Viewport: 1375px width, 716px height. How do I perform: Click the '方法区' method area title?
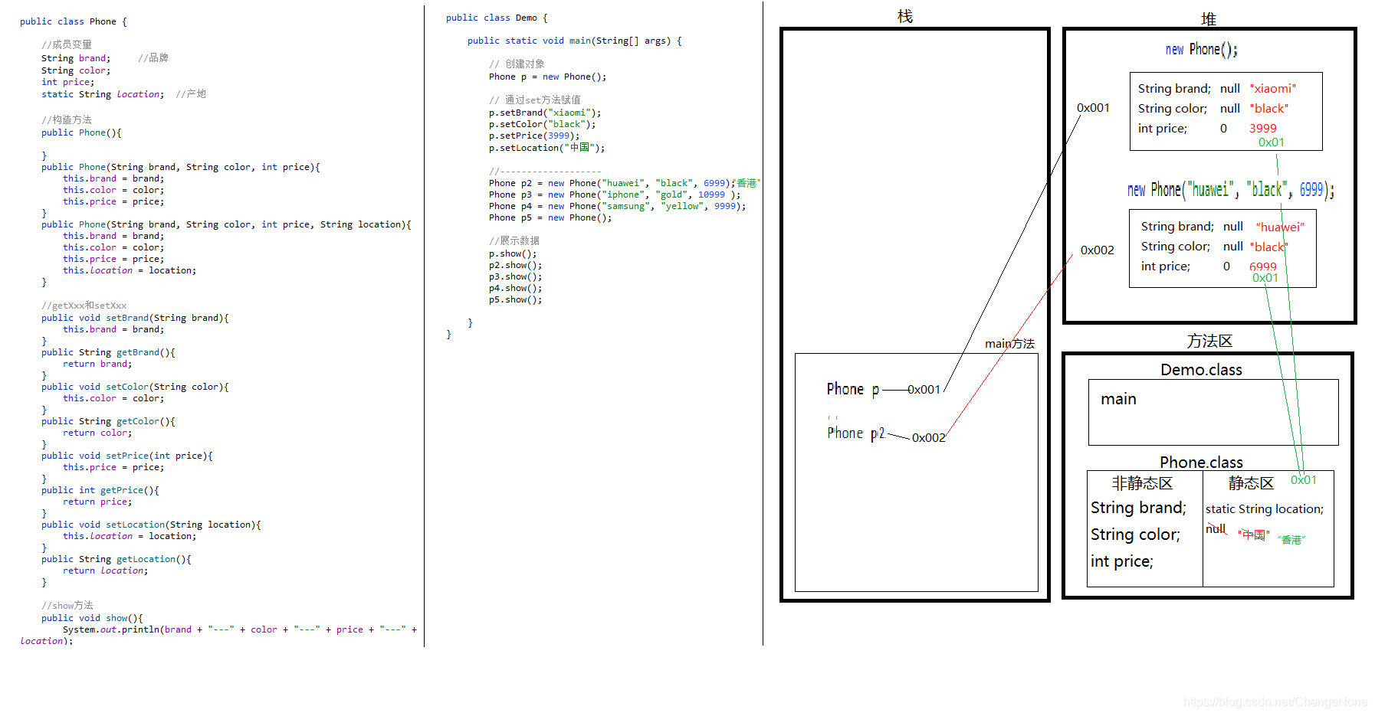coord(1209,341)
